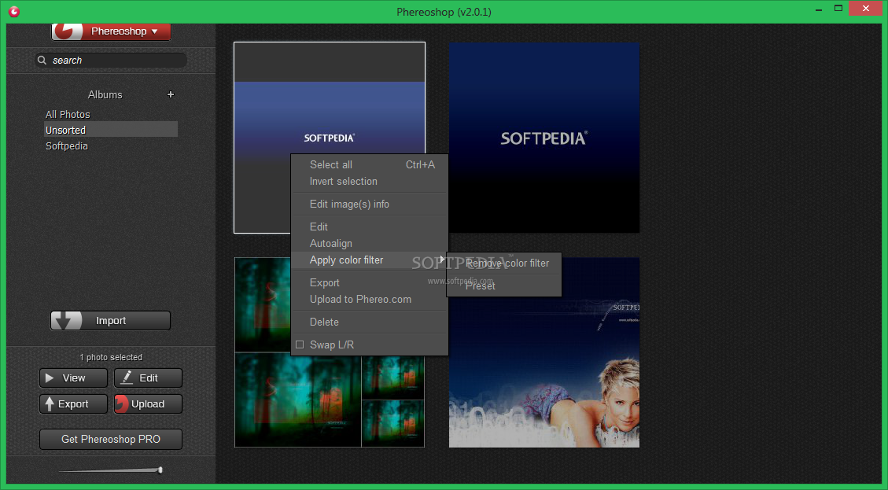
Task: Click the sidebar Upload button
Action: click(148, 404)
